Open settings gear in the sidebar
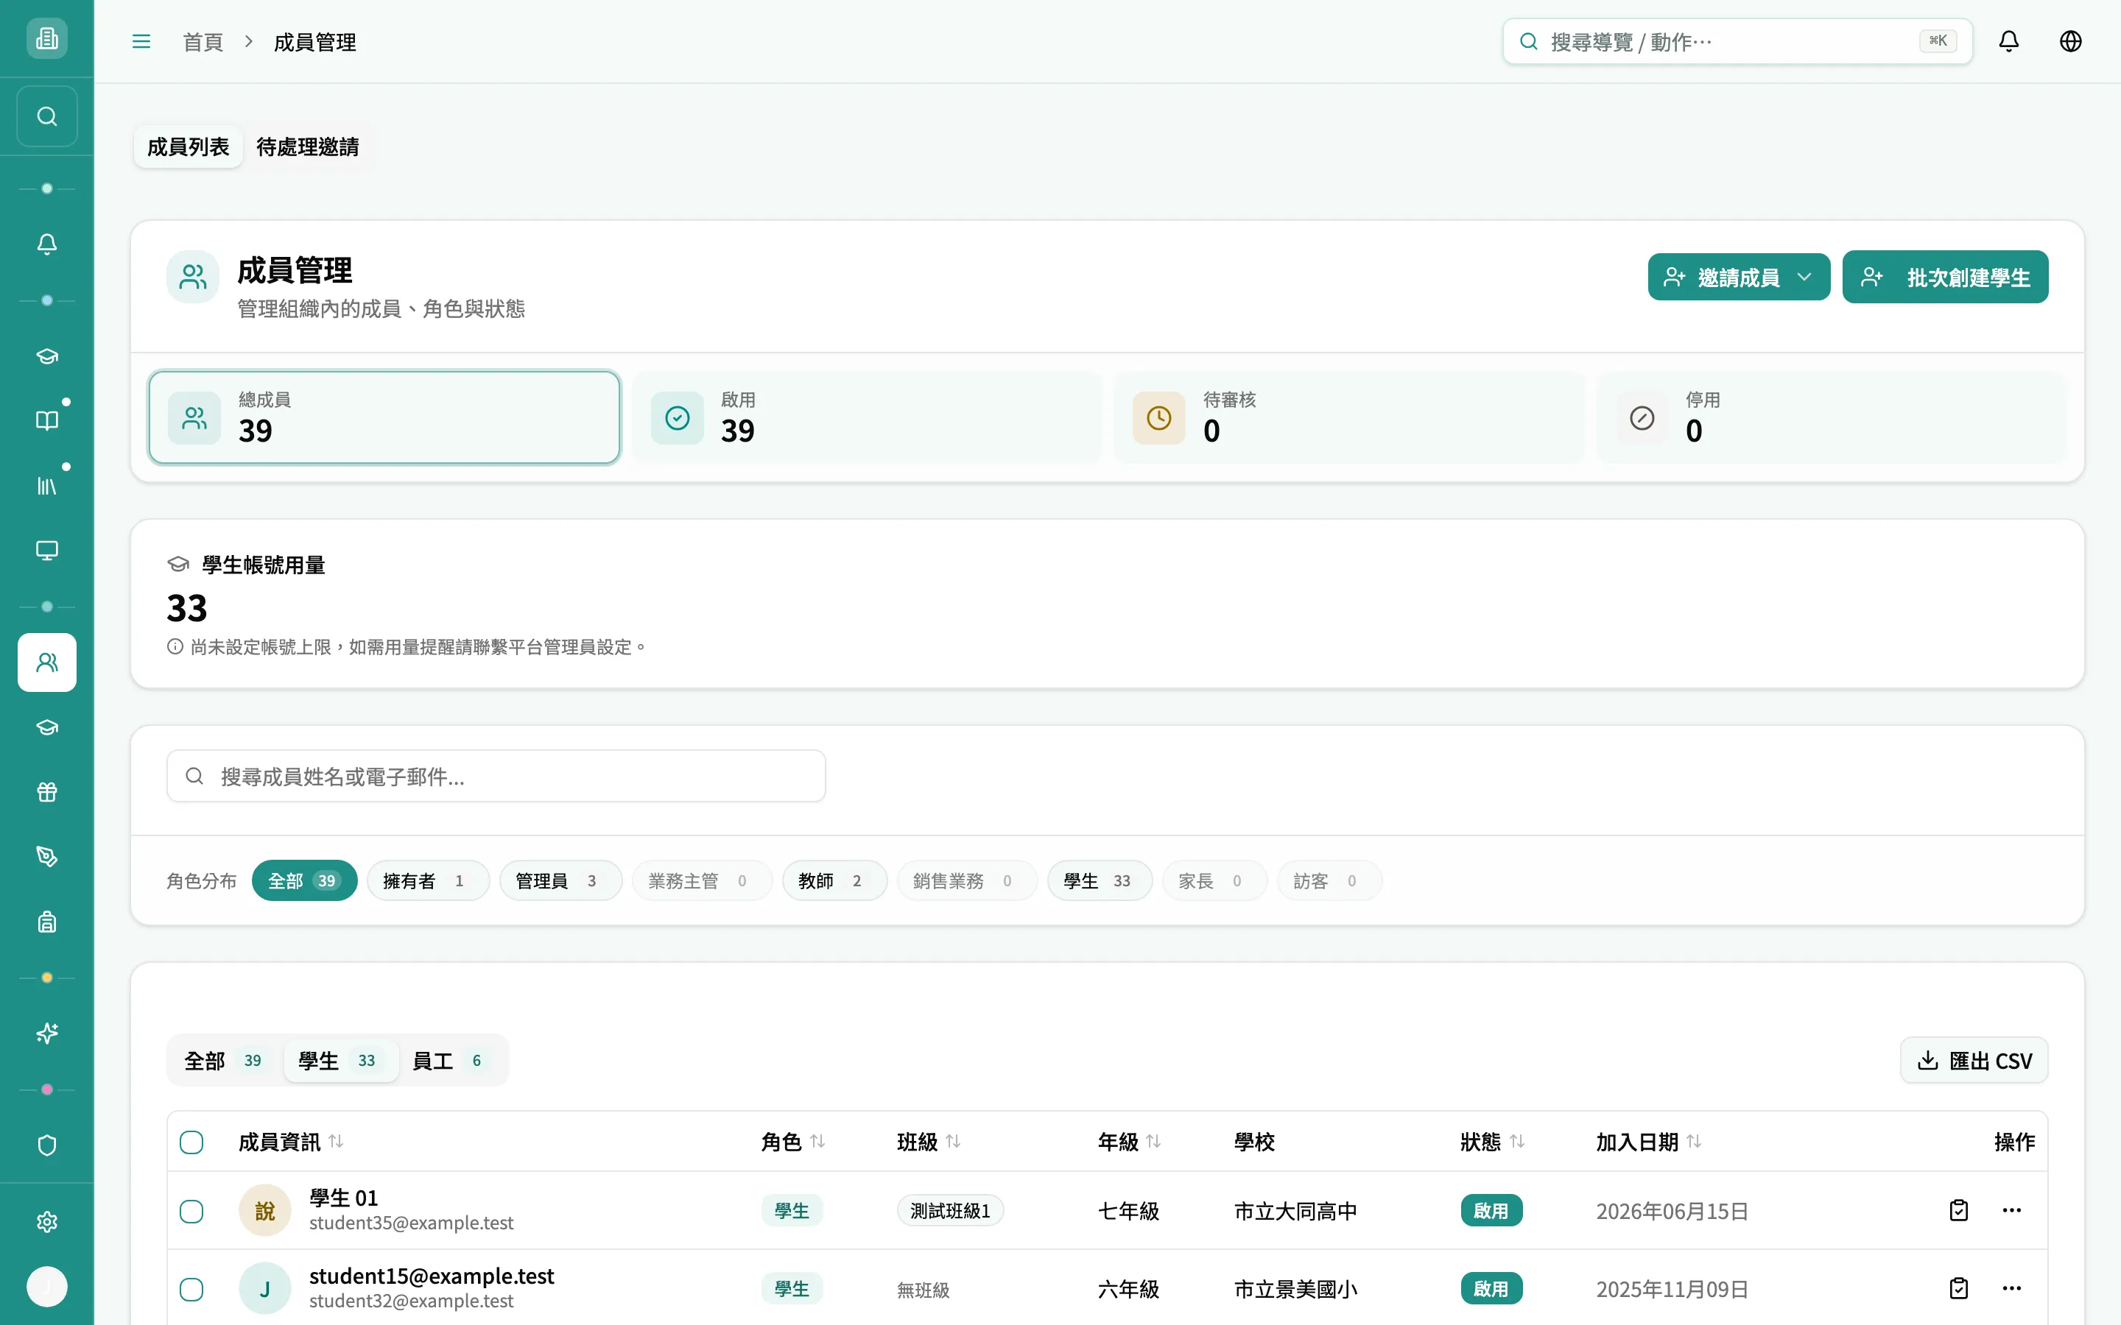The image size is (2121, 1325). (46, 1222)
